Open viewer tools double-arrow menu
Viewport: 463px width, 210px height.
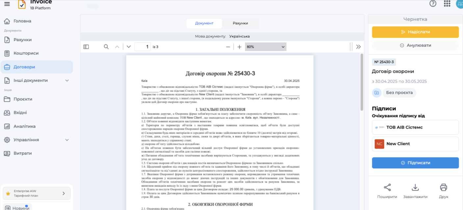click(x=358, y=47)
